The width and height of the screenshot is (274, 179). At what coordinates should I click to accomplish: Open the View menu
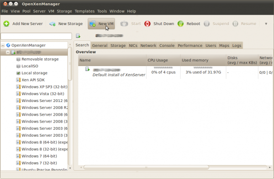pyautogui.click(x=15, y=11)
